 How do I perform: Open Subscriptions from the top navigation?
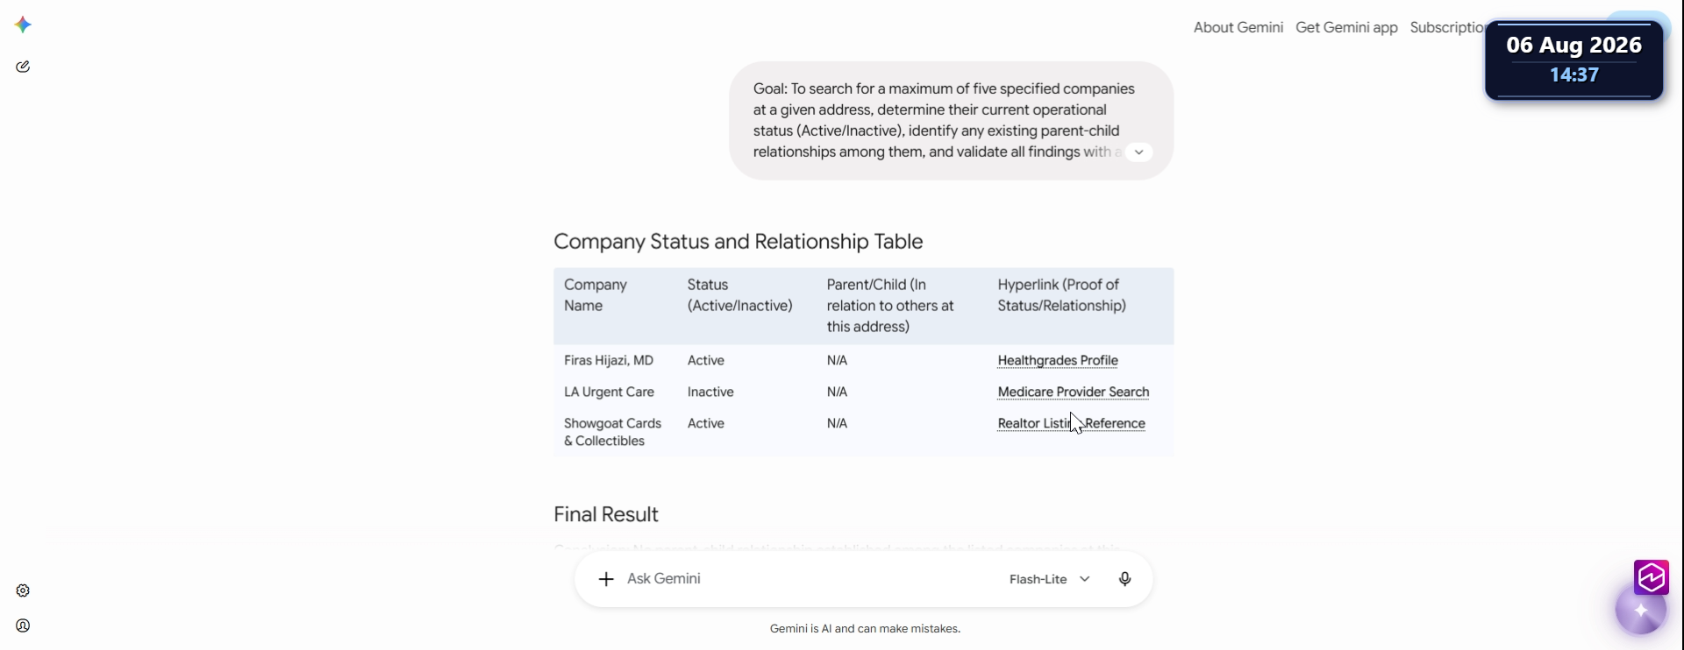click(1447, 27)
